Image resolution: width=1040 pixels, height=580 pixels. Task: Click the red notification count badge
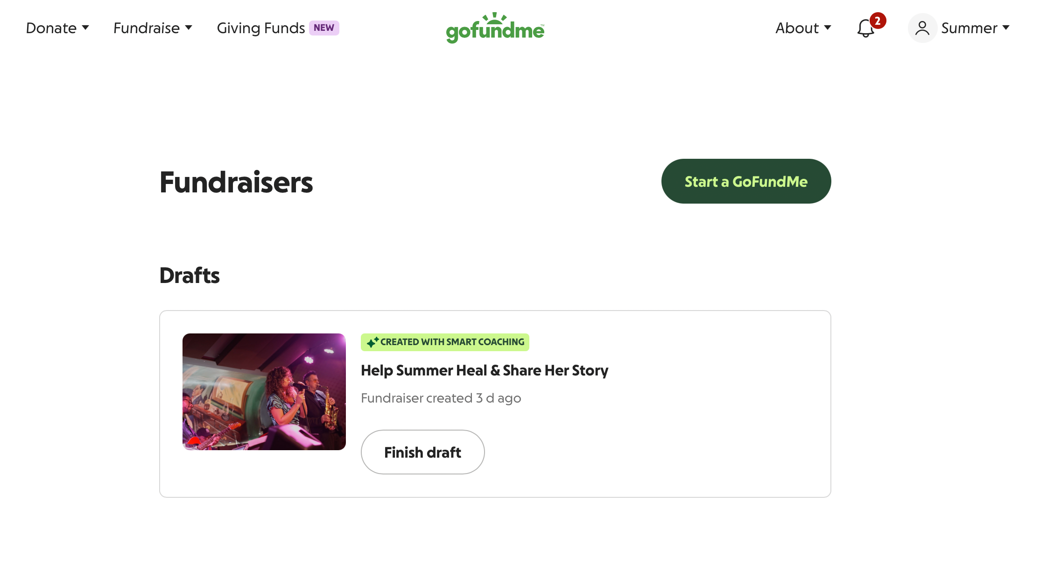pos(878,21)
